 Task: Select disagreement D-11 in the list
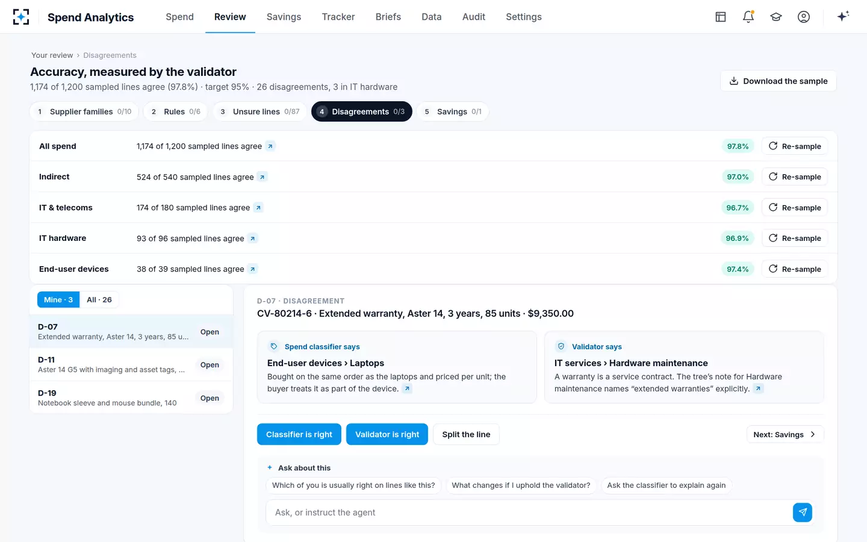131,365
